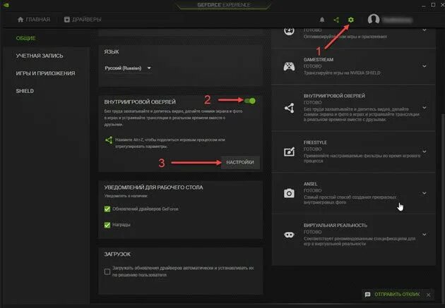This screenshot has height=308, width=445.
Task: Expand the FREESTYLE feature row
Action: [425, 152]
